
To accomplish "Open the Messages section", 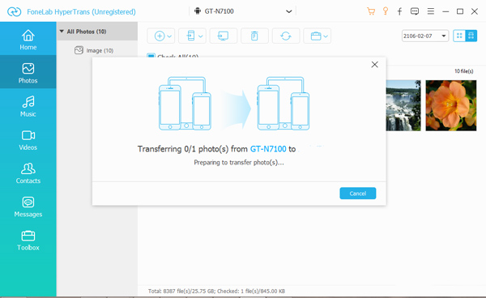I will click(x=28, y=206).
